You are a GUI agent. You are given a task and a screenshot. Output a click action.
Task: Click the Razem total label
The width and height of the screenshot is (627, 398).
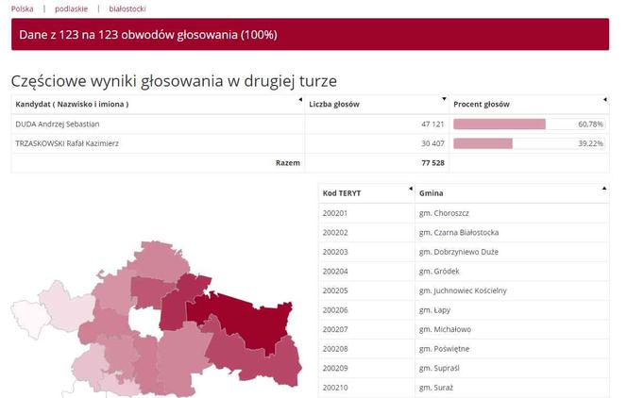(288, 163)
